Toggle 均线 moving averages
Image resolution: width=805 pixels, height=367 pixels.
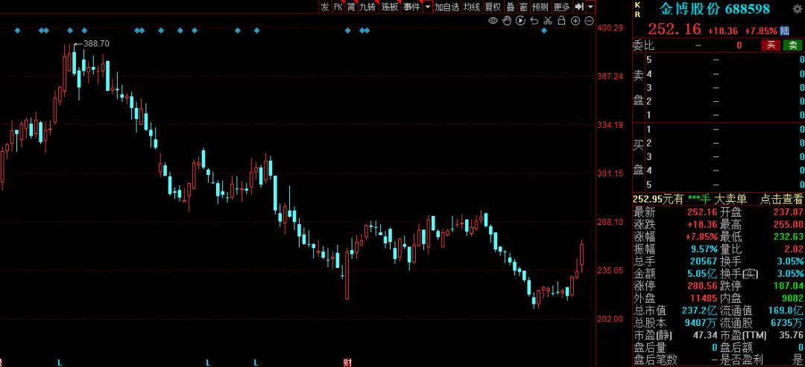coord(471,7)
